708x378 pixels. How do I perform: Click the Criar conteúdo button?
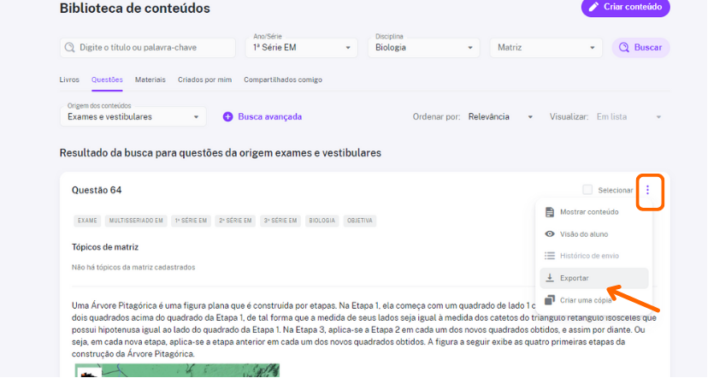tap(625, 7)
